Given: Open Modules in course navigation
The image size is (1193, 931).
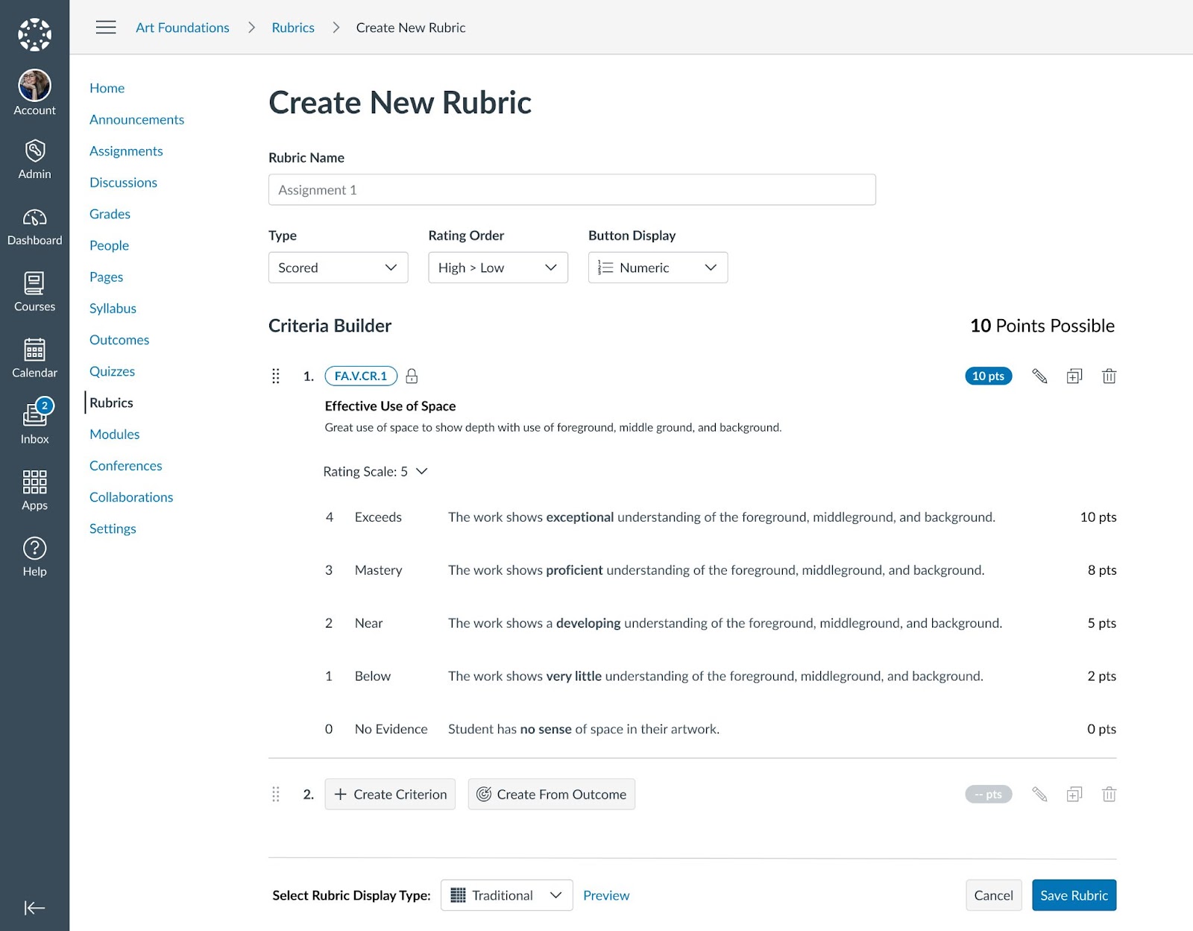Looking at the screenshot, I should click(x=114, y=434).
